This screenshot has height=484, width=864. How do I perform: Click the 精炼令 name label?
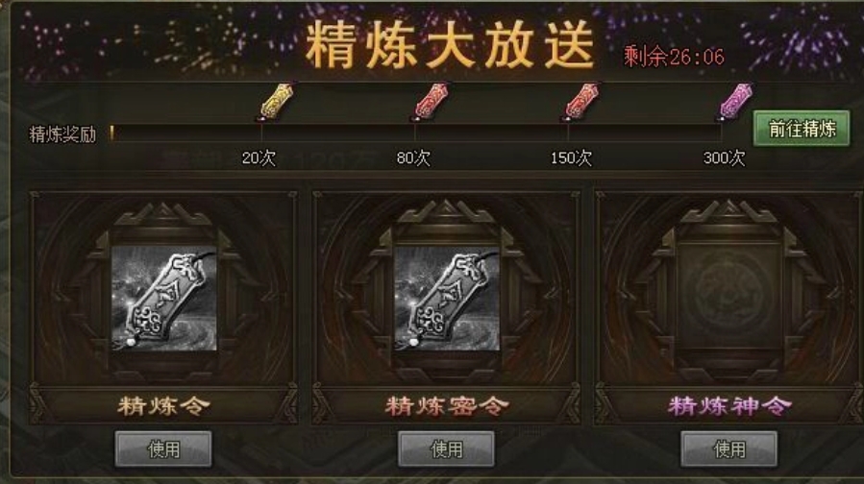[163, 406]
